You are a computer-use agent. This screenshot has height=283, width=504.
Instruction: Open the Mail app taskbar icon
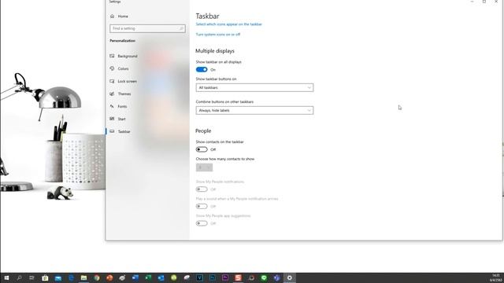click(x=57, y=277)
